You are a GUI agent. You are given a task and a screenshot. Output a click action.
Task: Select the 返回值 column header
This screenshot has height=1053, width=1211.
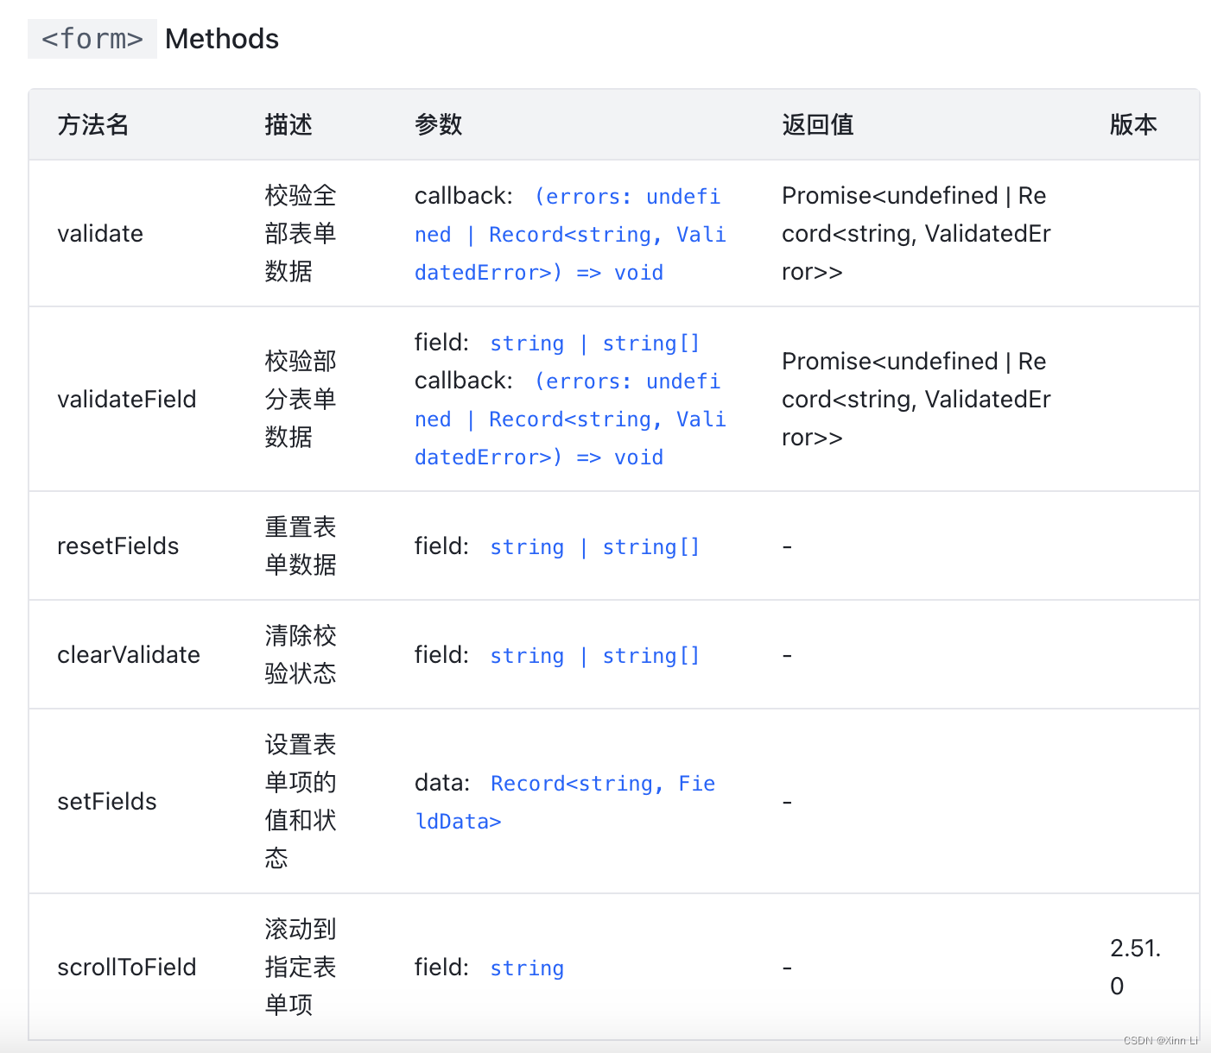[x=816, y=125]
